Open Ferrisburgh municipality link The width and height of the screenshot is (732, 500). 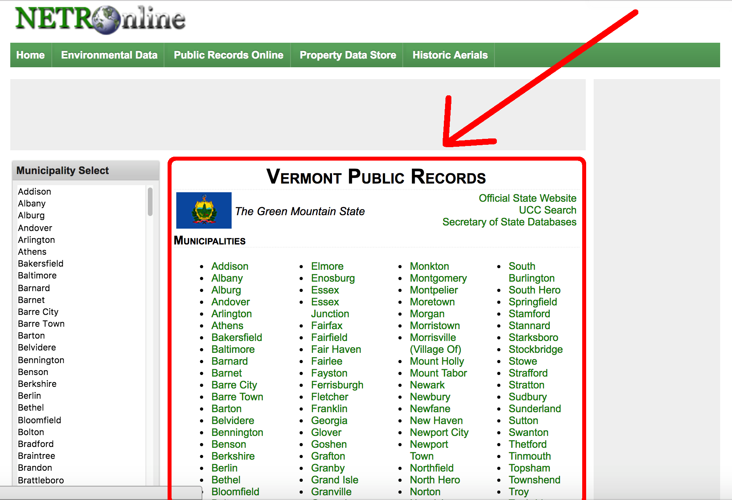(x=337, y=384)
